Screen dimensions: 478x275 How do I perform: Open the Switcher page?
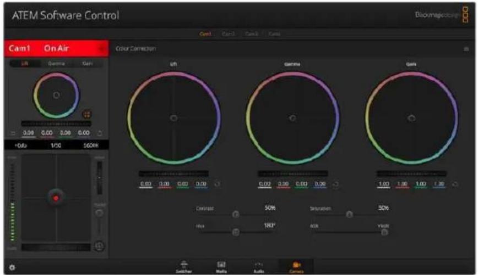coord(184,267)
